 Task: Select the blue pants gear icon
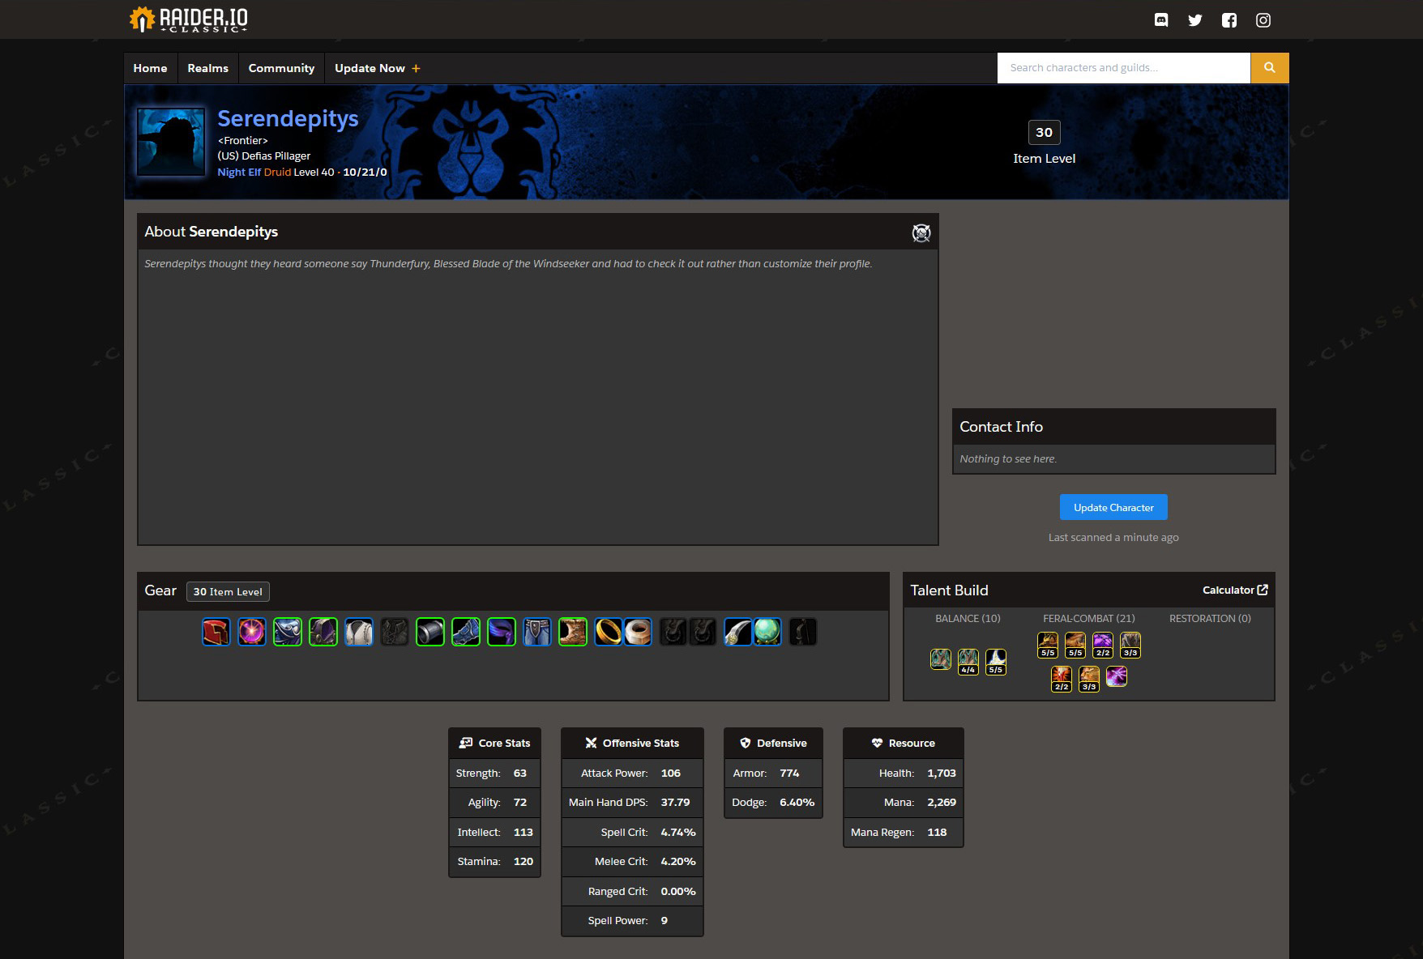click(537, 632)
